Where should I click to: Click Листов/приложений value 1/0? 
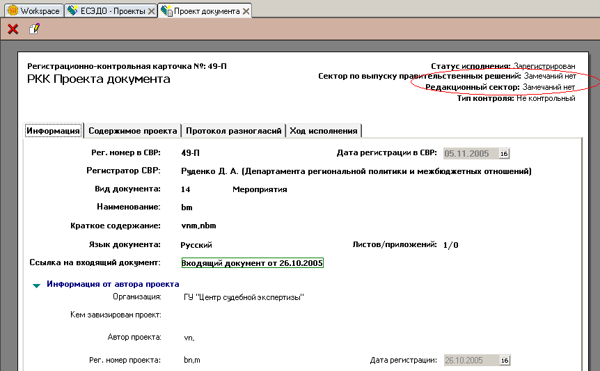(x=451, y=245)
